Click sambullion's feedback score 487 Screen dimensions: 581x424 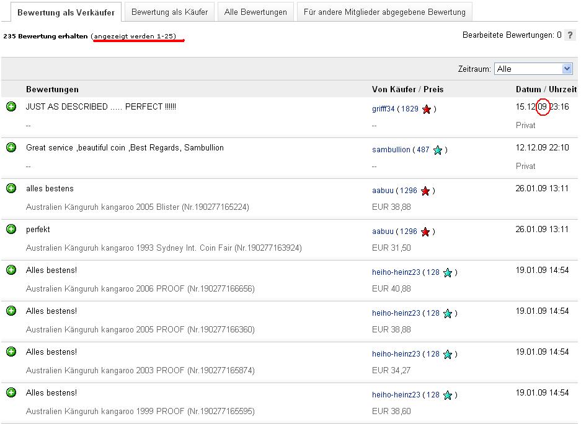423,150
